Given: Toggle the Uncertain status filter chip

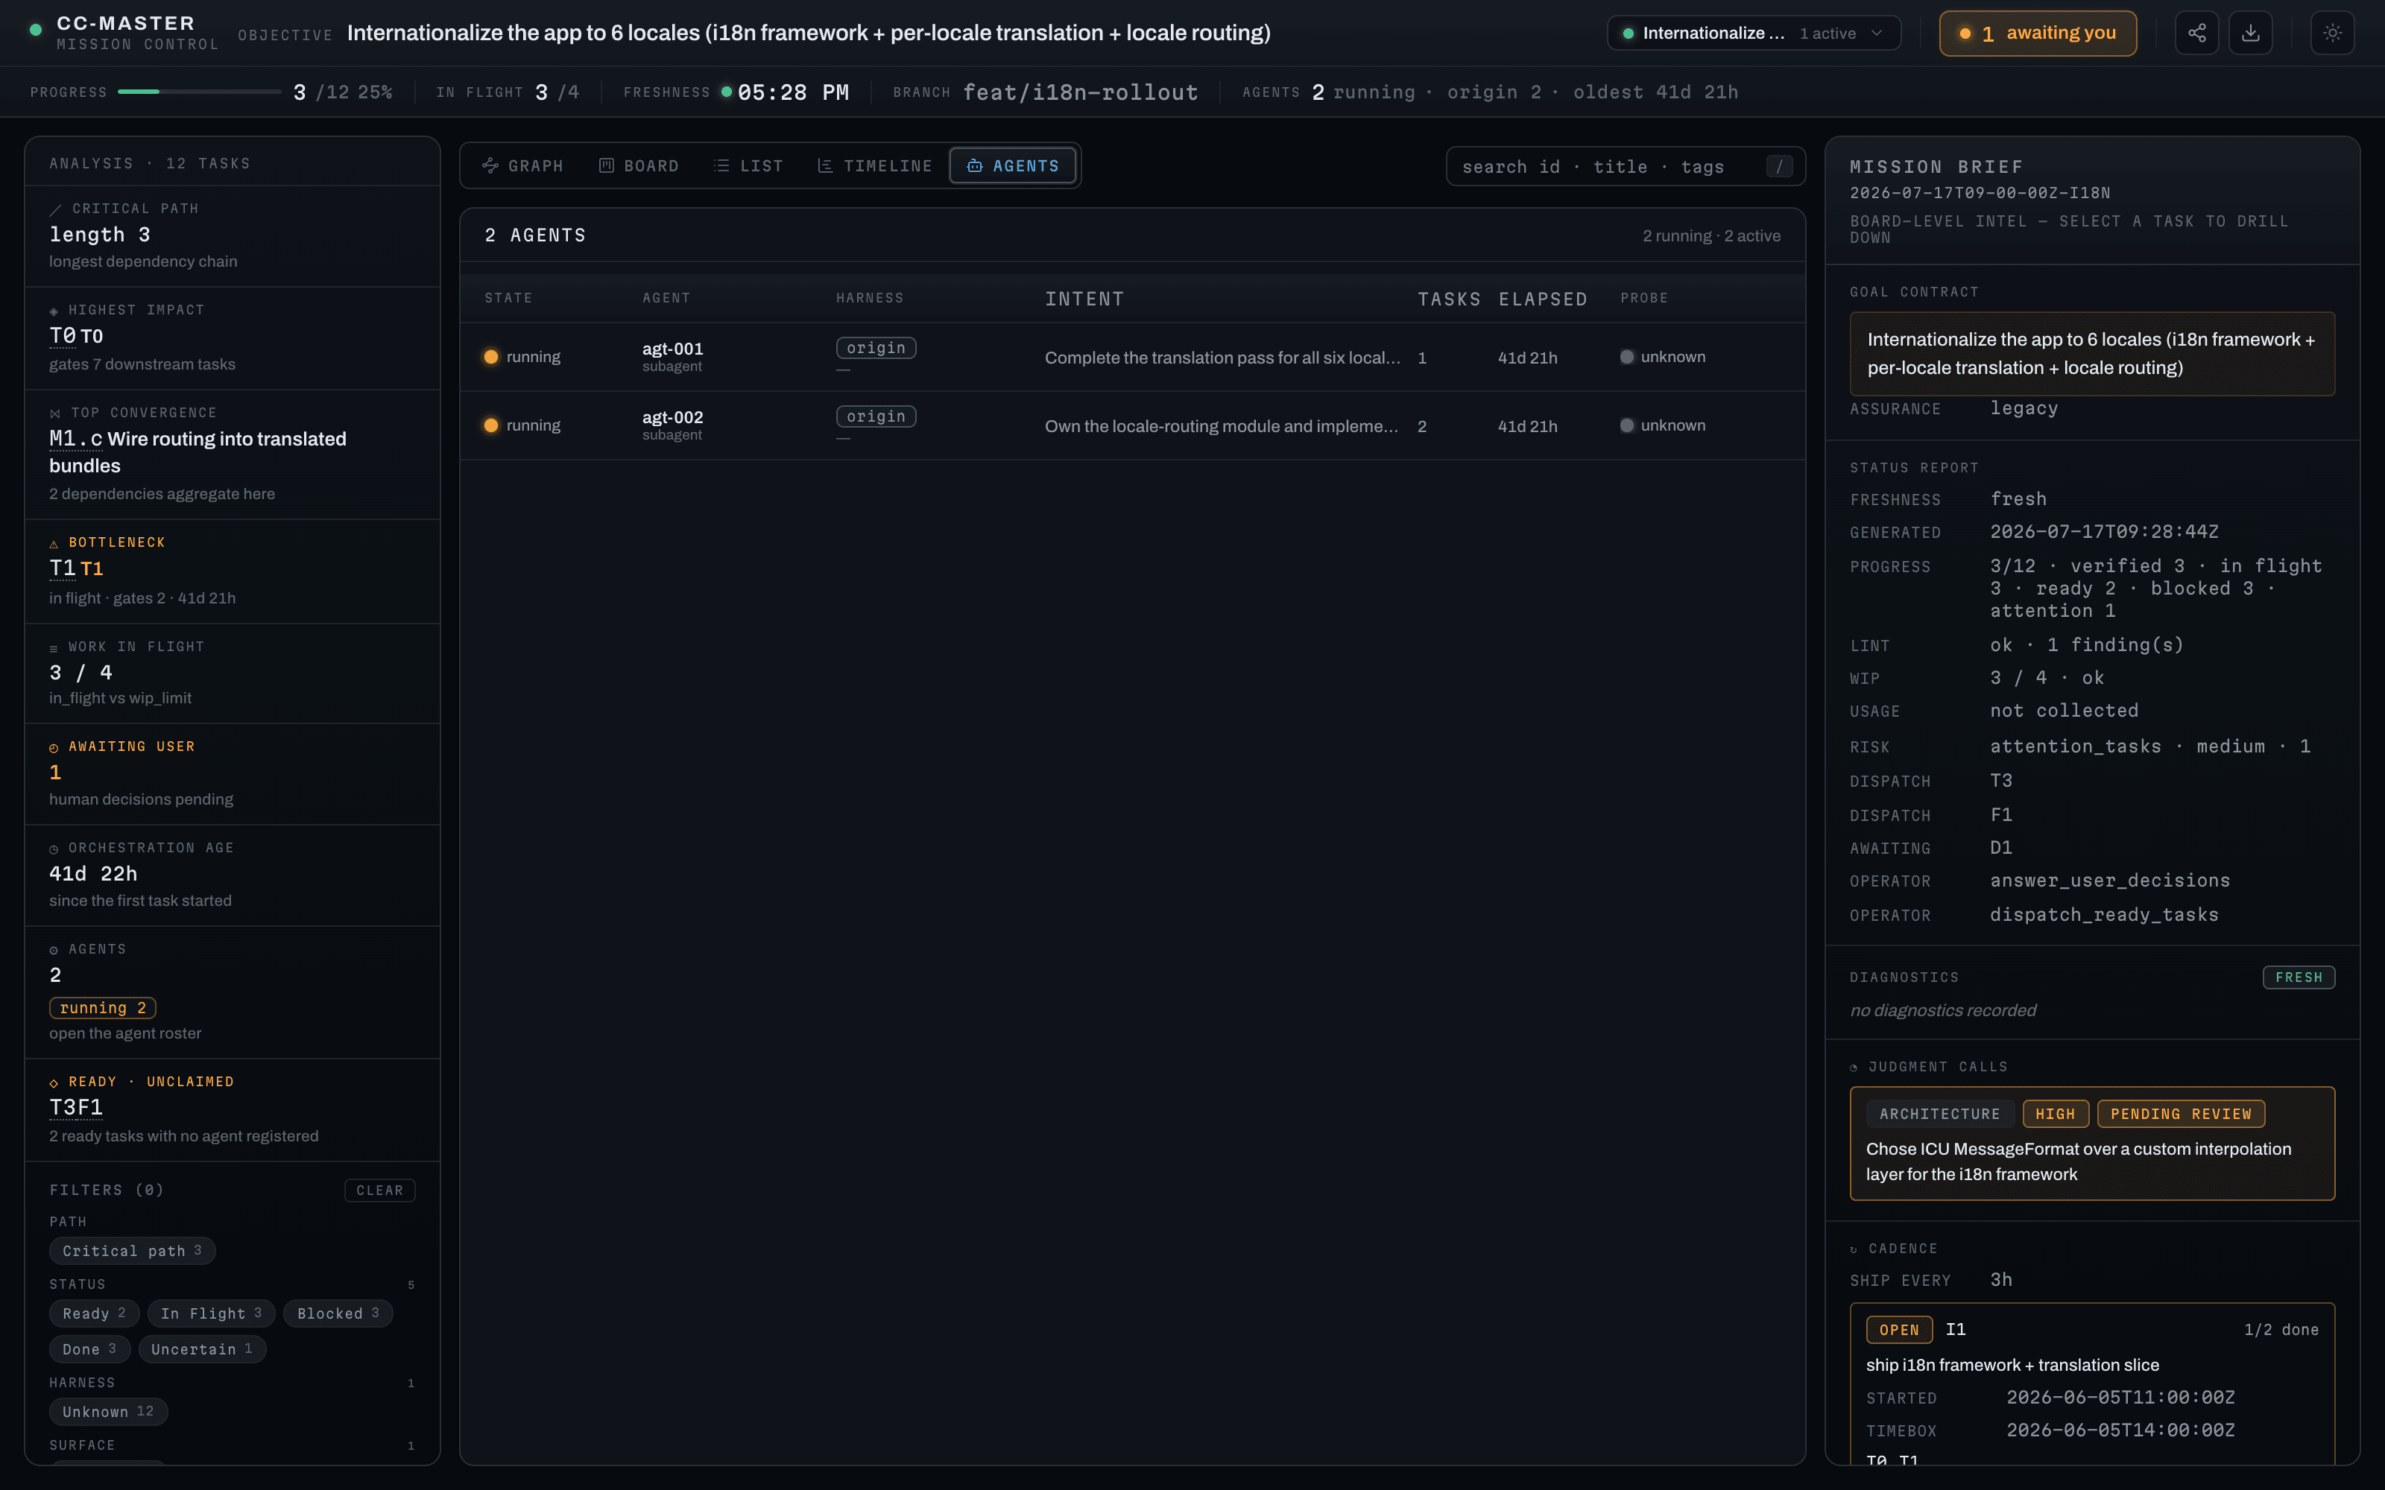Looking at the screenshot, I should (x=202, y=1349).
